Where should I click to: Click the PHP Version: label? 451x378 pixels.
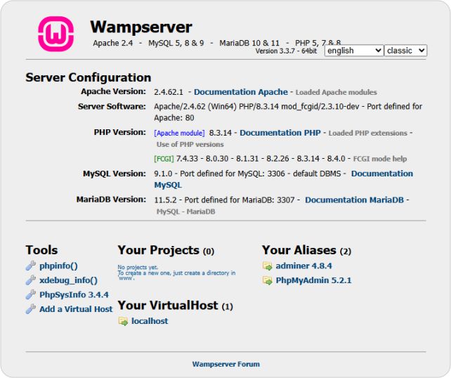click(120, 132)
